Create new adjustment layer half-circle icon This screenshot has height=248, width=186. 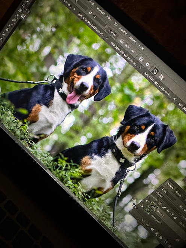156,233
